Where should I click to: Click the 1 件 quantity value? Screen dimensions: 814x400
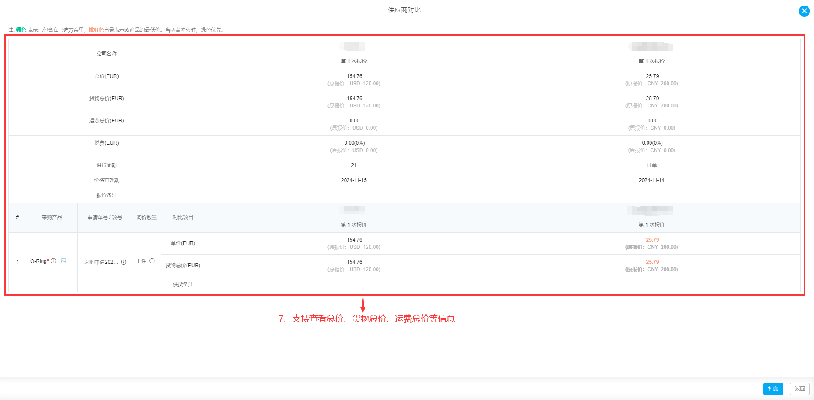141,261
